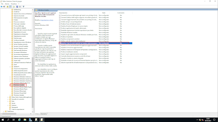Sort by the Impostazione column header
This screenshot has height=122, width=218.
coord(79,13)
